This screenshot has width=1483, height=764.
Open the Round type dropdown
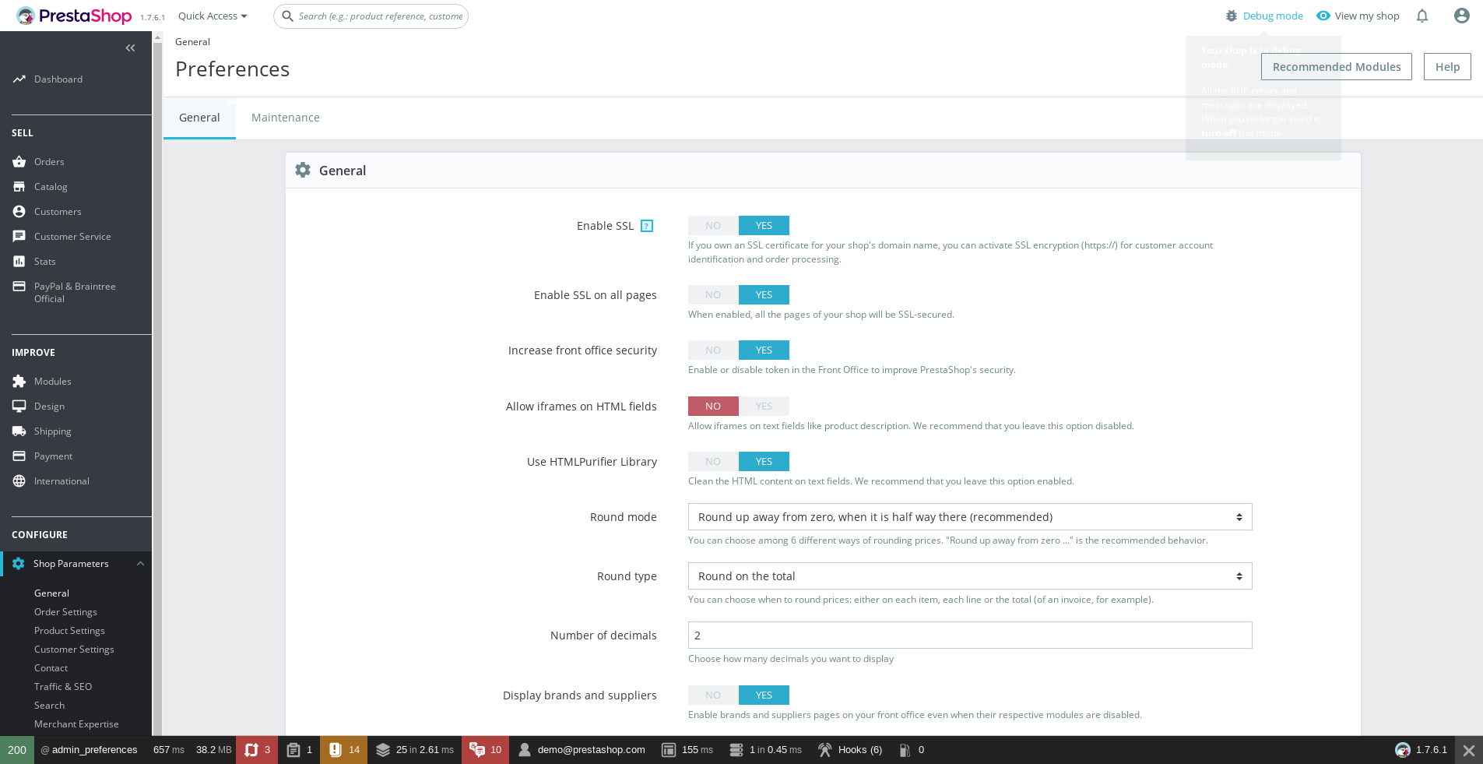tap(970, 576)
